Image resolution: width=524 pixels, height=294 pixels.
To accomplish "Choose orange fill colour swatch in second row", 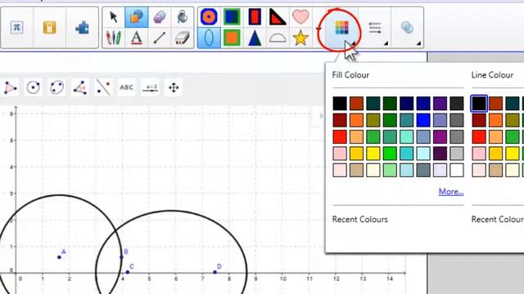I will (x=357, y=120).
